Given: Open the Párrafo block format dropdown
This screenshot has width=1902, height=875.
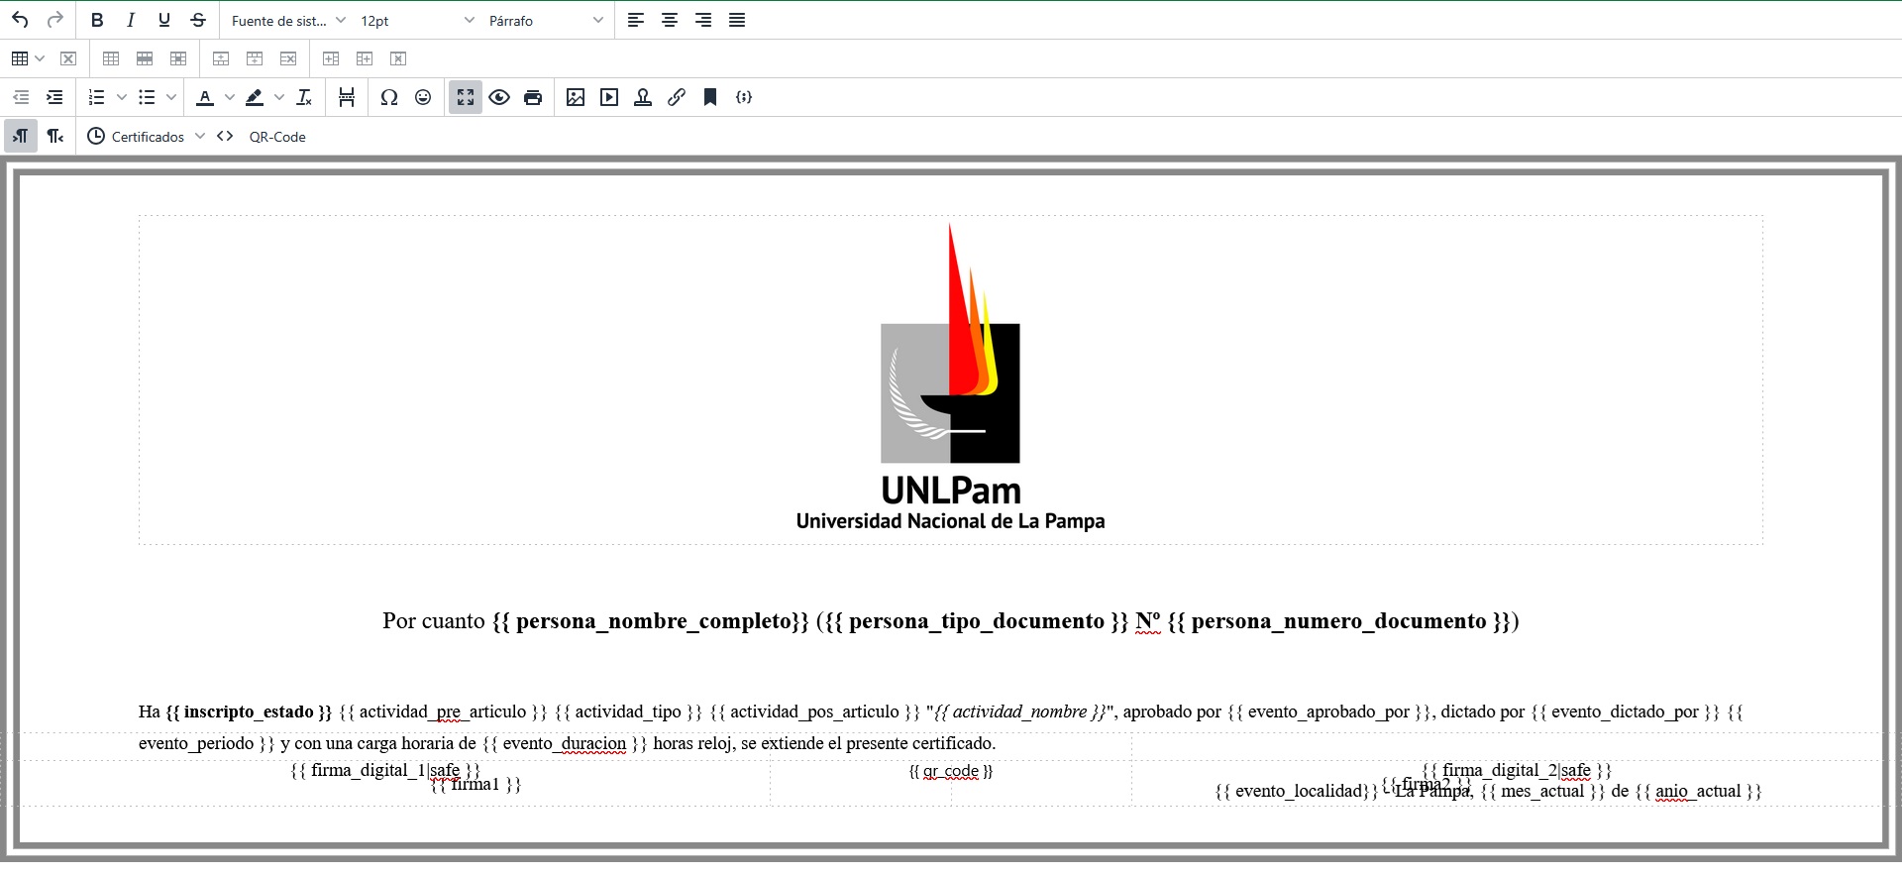Looking at the screenshot, I should 546,20.
